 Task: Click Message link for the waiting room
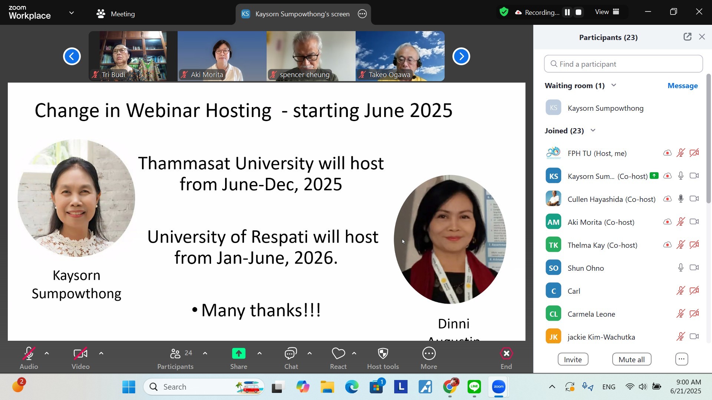[682, 86]
